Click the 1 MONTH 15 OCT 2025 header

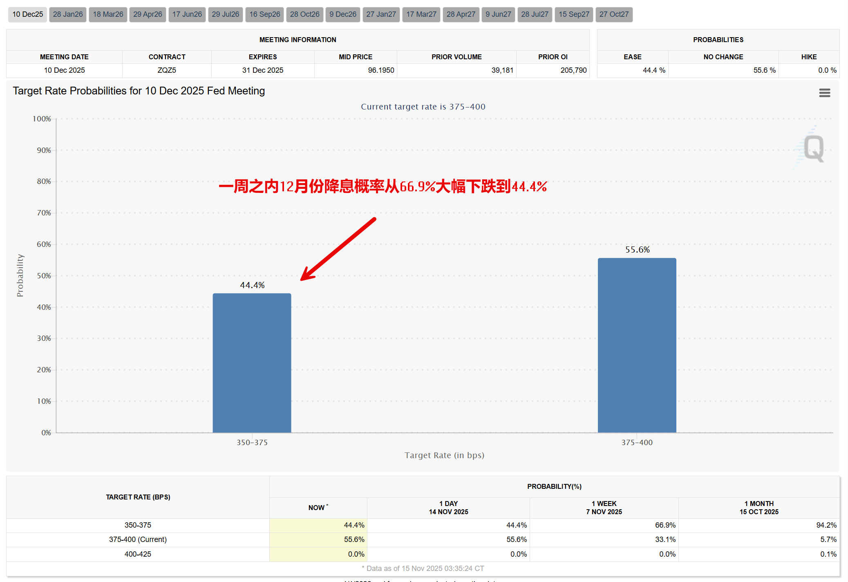coord(759,508)
